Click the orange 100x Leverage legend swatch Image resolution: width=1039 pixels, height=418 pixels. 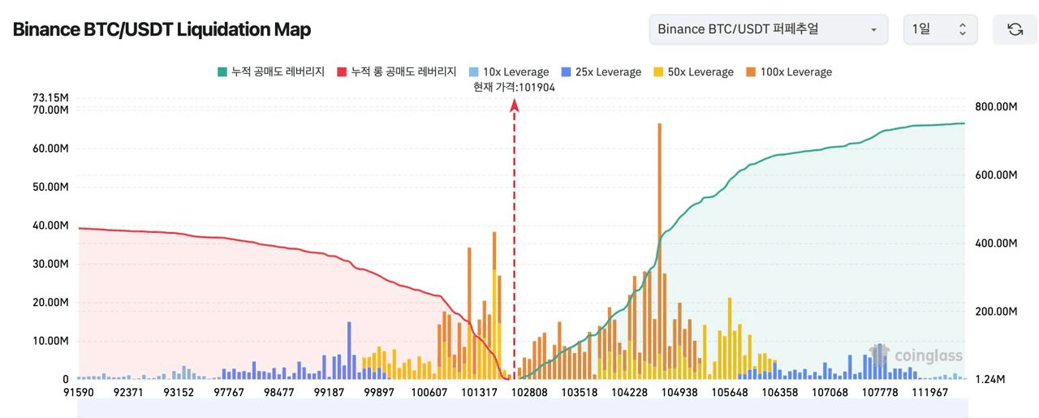point(752,72)
